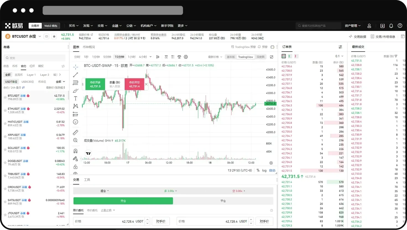
Task: Open the chart settings gear
Action: (186, 57)
